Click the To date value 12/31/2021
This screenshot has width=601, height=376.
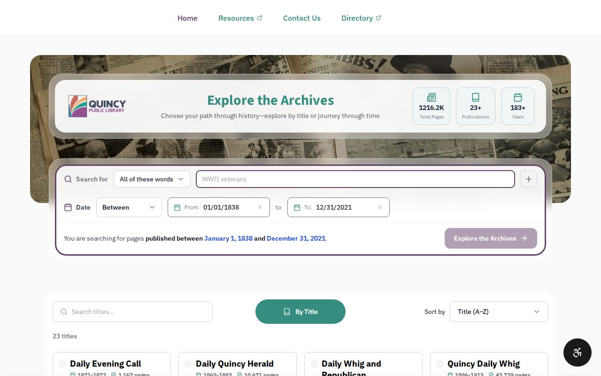pos(334,207)
